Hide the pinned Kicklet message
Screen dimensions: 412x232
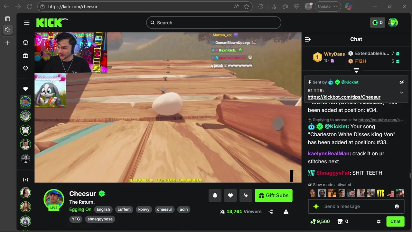(x=401, y=82)
